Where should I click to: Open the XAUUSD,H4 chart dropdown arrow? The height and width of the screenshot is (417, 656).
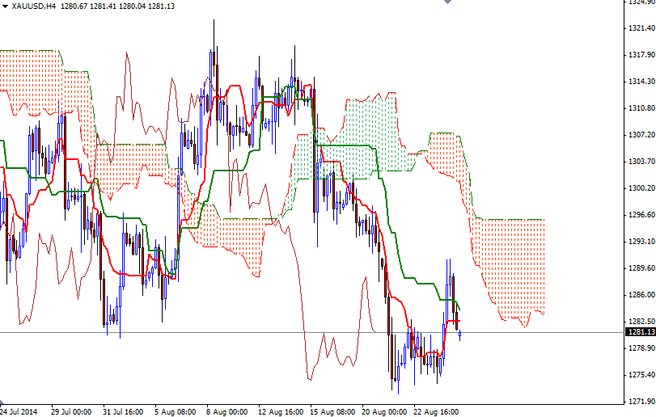click(5, 6)
